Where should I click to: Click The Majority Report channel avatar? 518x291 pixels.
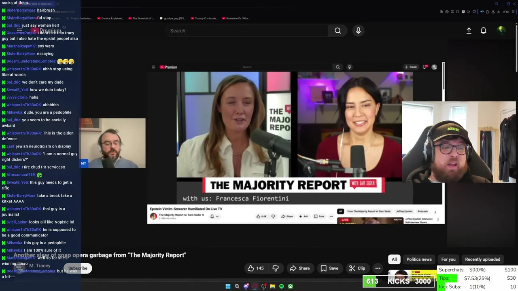(x=153, y=216)
